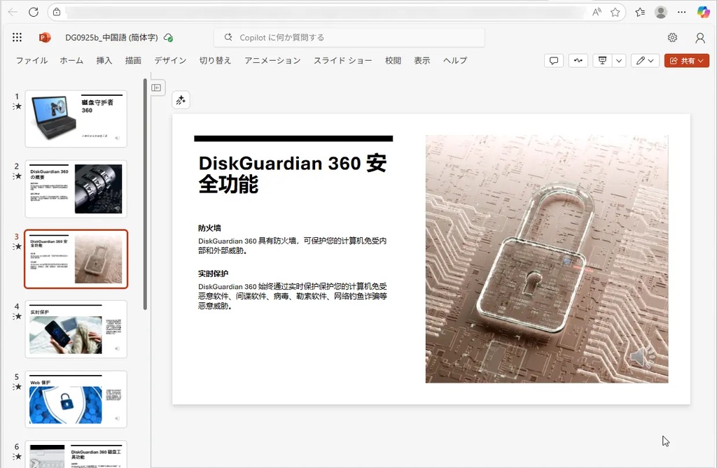717x468 pixels.
Task: Open the account profile icon in PowerPoint header
Action: 700,38
